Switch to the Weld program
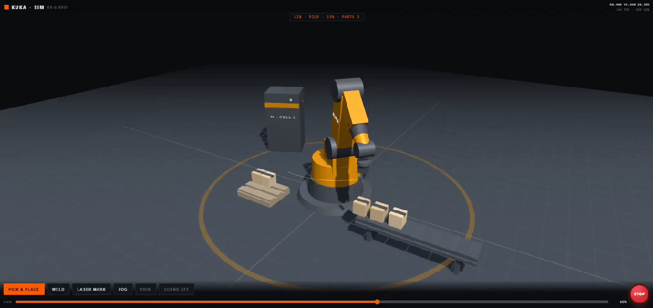This screenshot has width=653, height=308. pyautogui.click(x=58, y=289)
